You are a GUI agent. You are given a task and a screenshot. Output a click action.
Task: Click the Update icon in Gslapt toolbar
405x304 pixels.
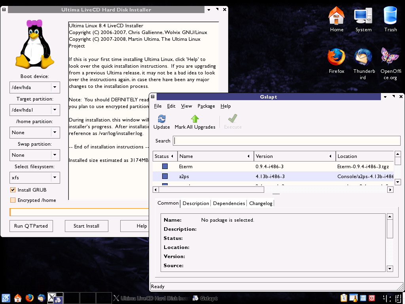[162, 119]
